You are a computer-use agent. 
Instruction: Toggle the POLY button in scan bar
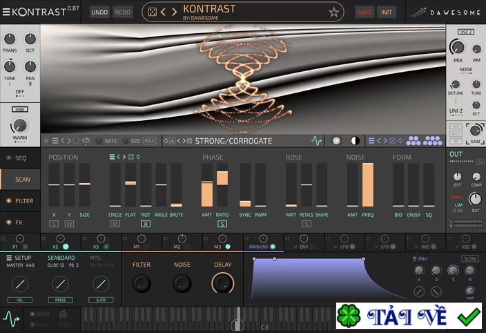(x=149, y=141)
